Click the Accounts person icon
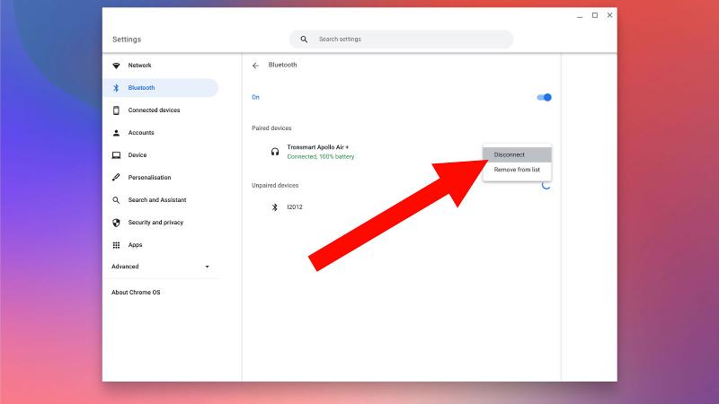Image resolution: width=719 pixels, height=404 pixels. click(117, 133)
